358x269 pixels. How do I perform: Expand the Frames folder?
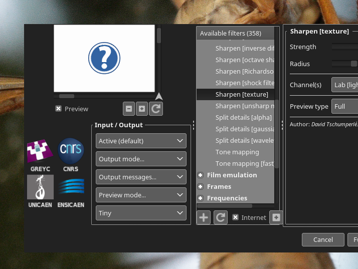201,187
